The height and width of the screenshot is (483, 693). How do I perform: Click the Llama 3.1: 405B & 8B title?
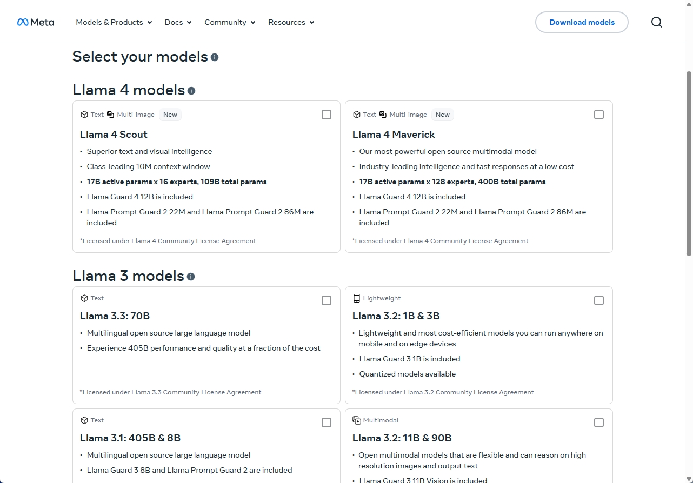point(130,438)
